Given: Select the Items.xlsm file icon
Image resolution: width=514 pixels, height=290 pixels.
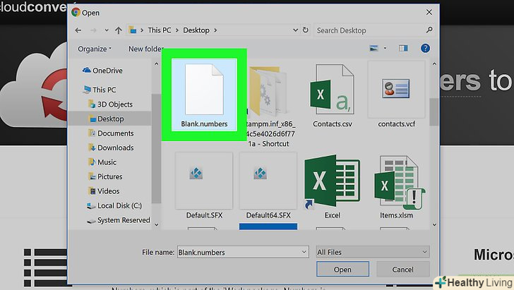Looking at the screenshot, I should tap(399, 183).
